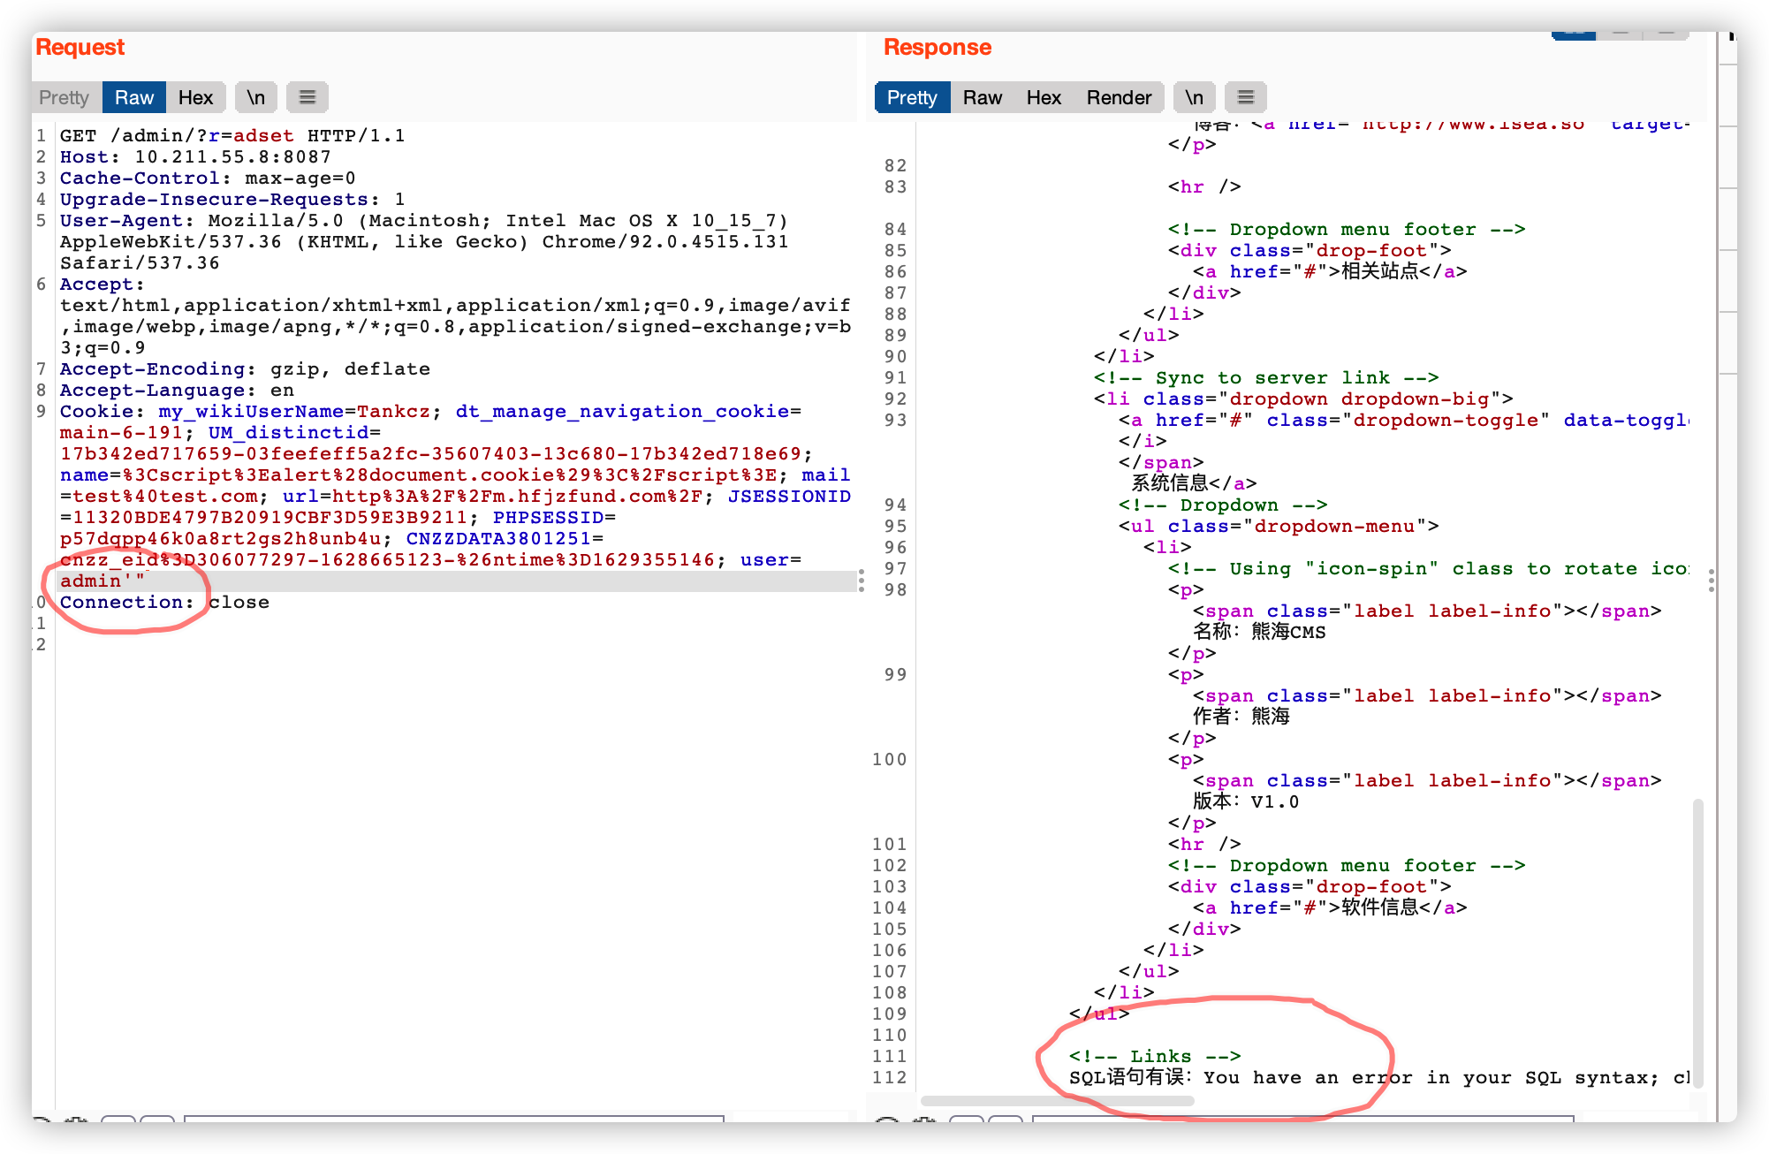Open the Response hamburger options menu
Viewport: 1769px width, 1154px height.
[1245, 97]
